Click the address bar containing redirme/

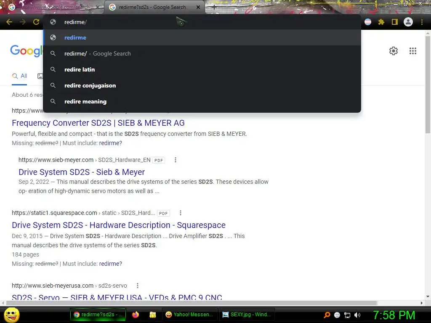tap(202, 22)
